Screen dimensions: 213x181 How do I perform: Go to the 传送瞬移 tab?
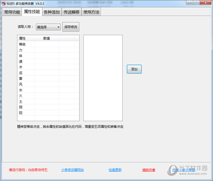[x=71, y=12]
